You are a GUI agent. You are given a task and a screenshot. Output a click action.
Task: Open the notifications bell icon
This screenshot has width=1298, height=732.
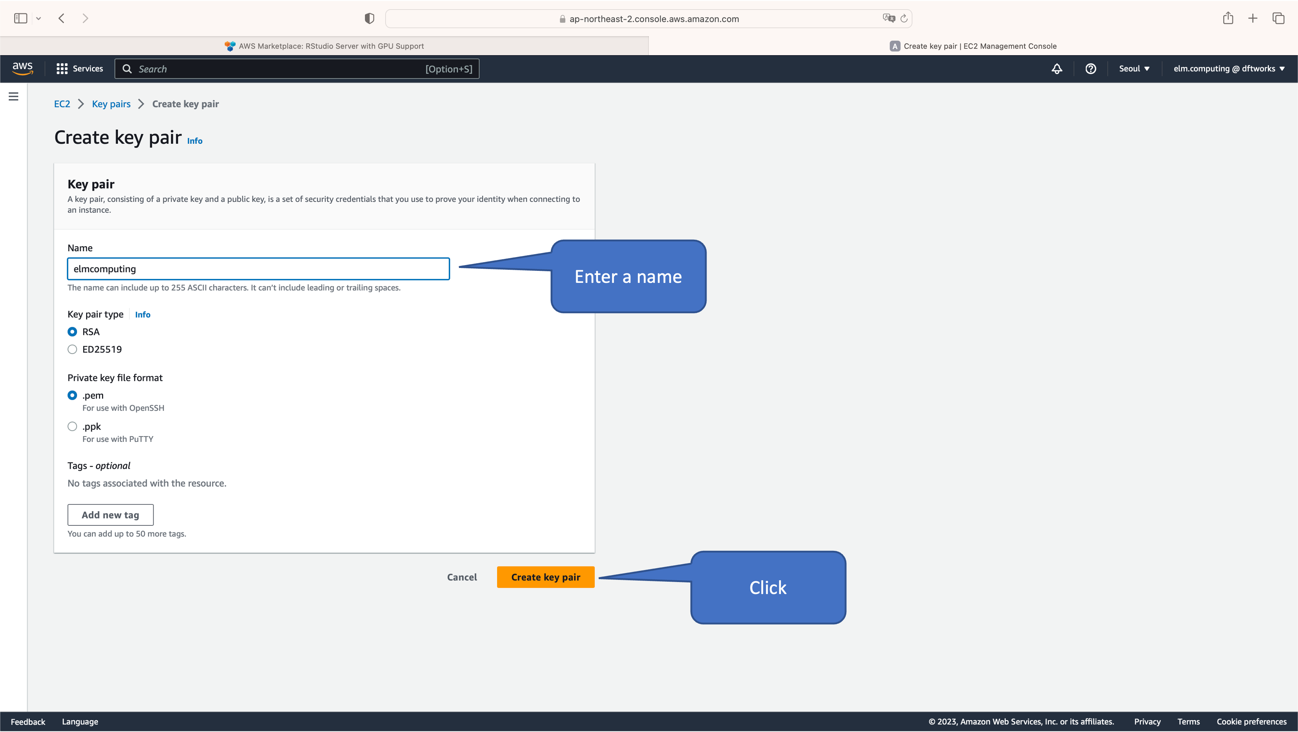(x=1057, y=69)
